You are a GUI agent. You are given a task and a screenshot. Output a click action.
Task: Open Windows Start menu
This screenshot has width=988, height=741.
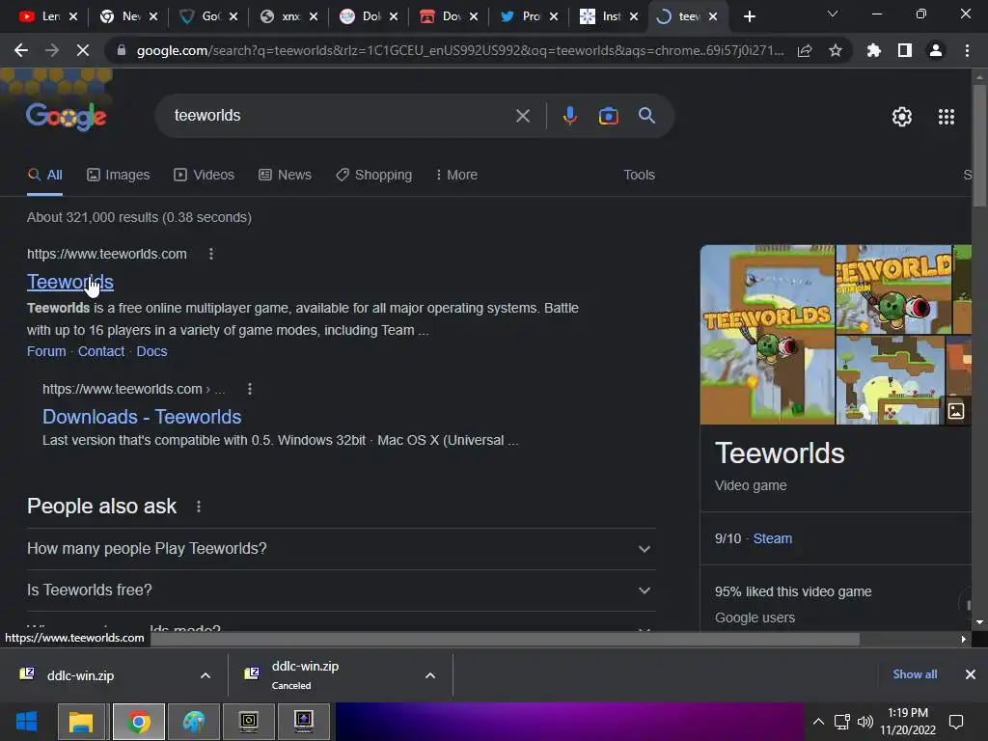pyautogui.click(x=26, y=722)
